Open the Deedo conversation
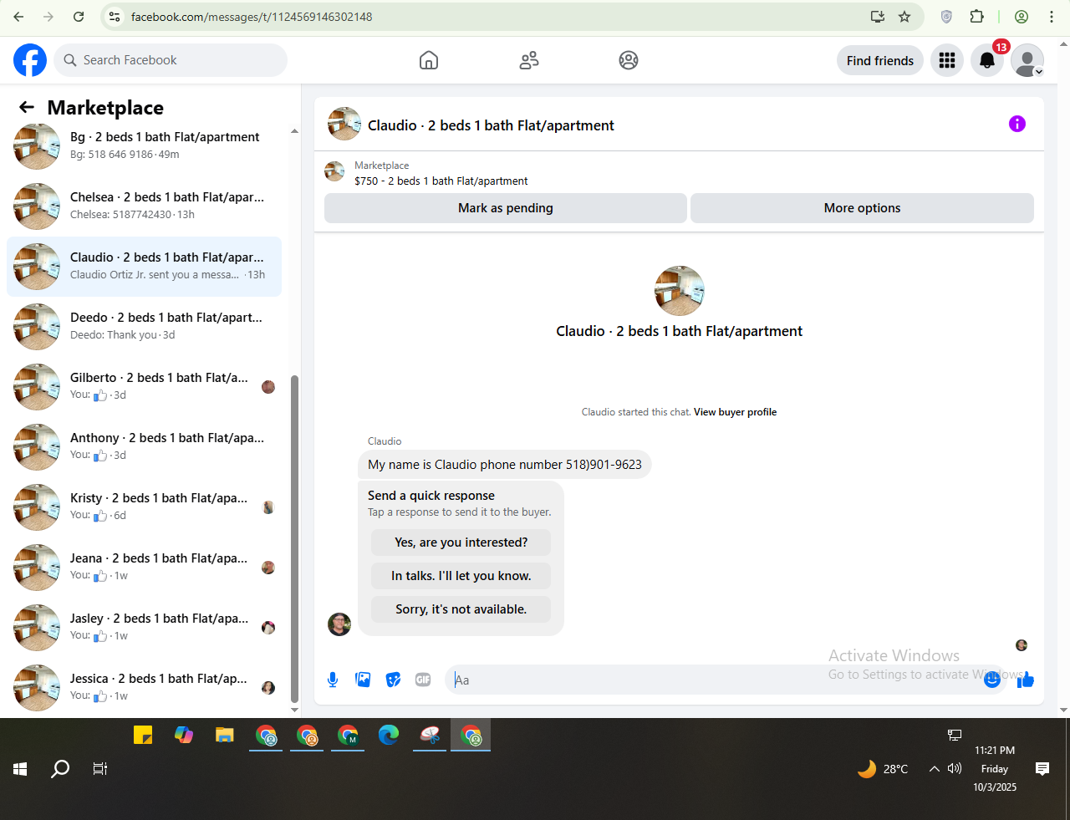 (144, 327)
